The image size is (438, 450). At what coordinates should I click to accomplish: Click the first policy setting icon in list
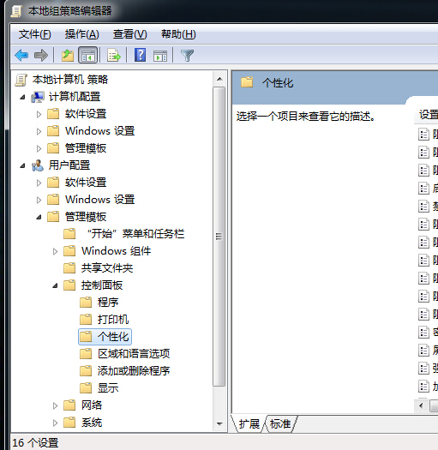pos(423,135)
